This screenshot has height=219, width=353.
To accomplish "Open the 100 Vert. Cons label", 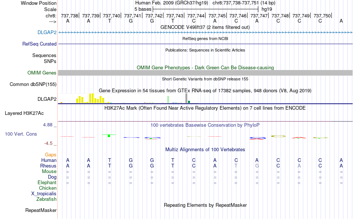I will pos(21,134).
